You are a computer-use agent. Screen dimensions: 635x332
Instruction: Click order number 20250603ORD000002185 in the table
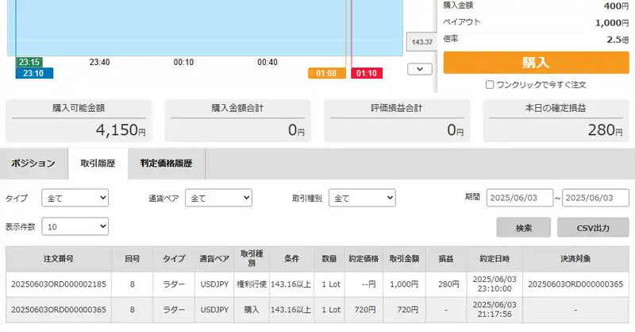[x=60, y=284]
